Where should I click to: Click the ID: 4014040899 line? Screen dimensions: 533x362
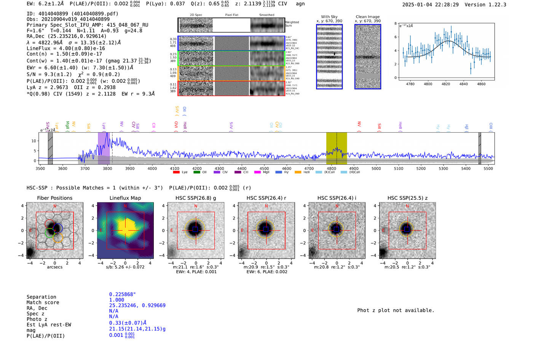pos(72,14)
